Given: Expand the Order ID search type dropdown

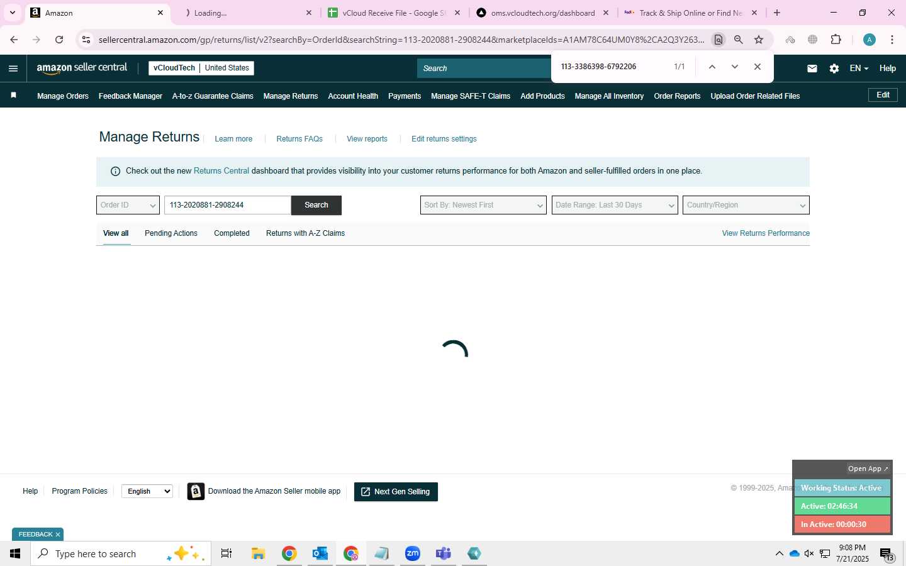Looking at the screenshot, I should click(128, 205).
